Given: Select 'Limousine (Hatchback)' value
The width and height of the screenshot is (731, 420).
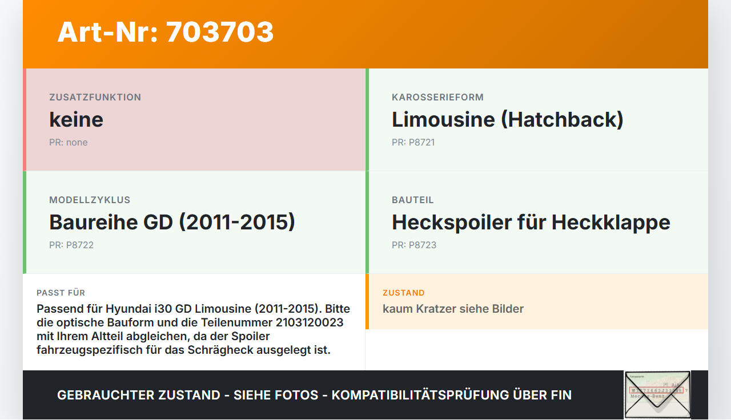Looking at the screenshot, I should [x=508, y=120].
